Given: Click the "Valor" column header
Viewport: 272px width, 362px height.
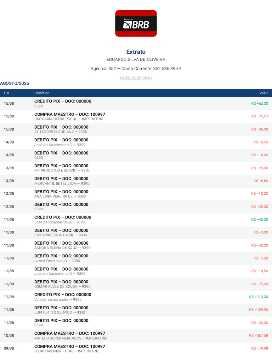Looking at the screenshot, I should click(263, 93).
